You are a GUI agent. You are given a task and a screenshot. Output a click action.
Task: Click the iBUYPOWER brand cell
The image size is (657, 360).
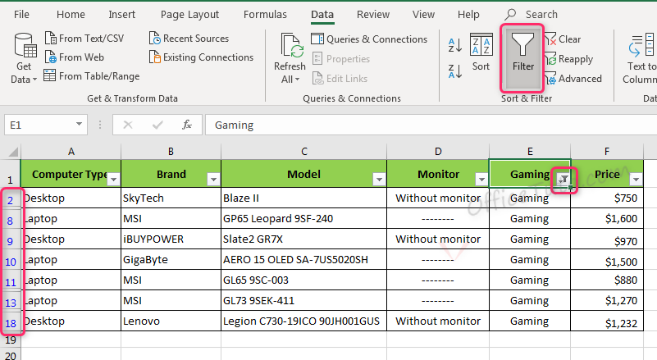171,239
